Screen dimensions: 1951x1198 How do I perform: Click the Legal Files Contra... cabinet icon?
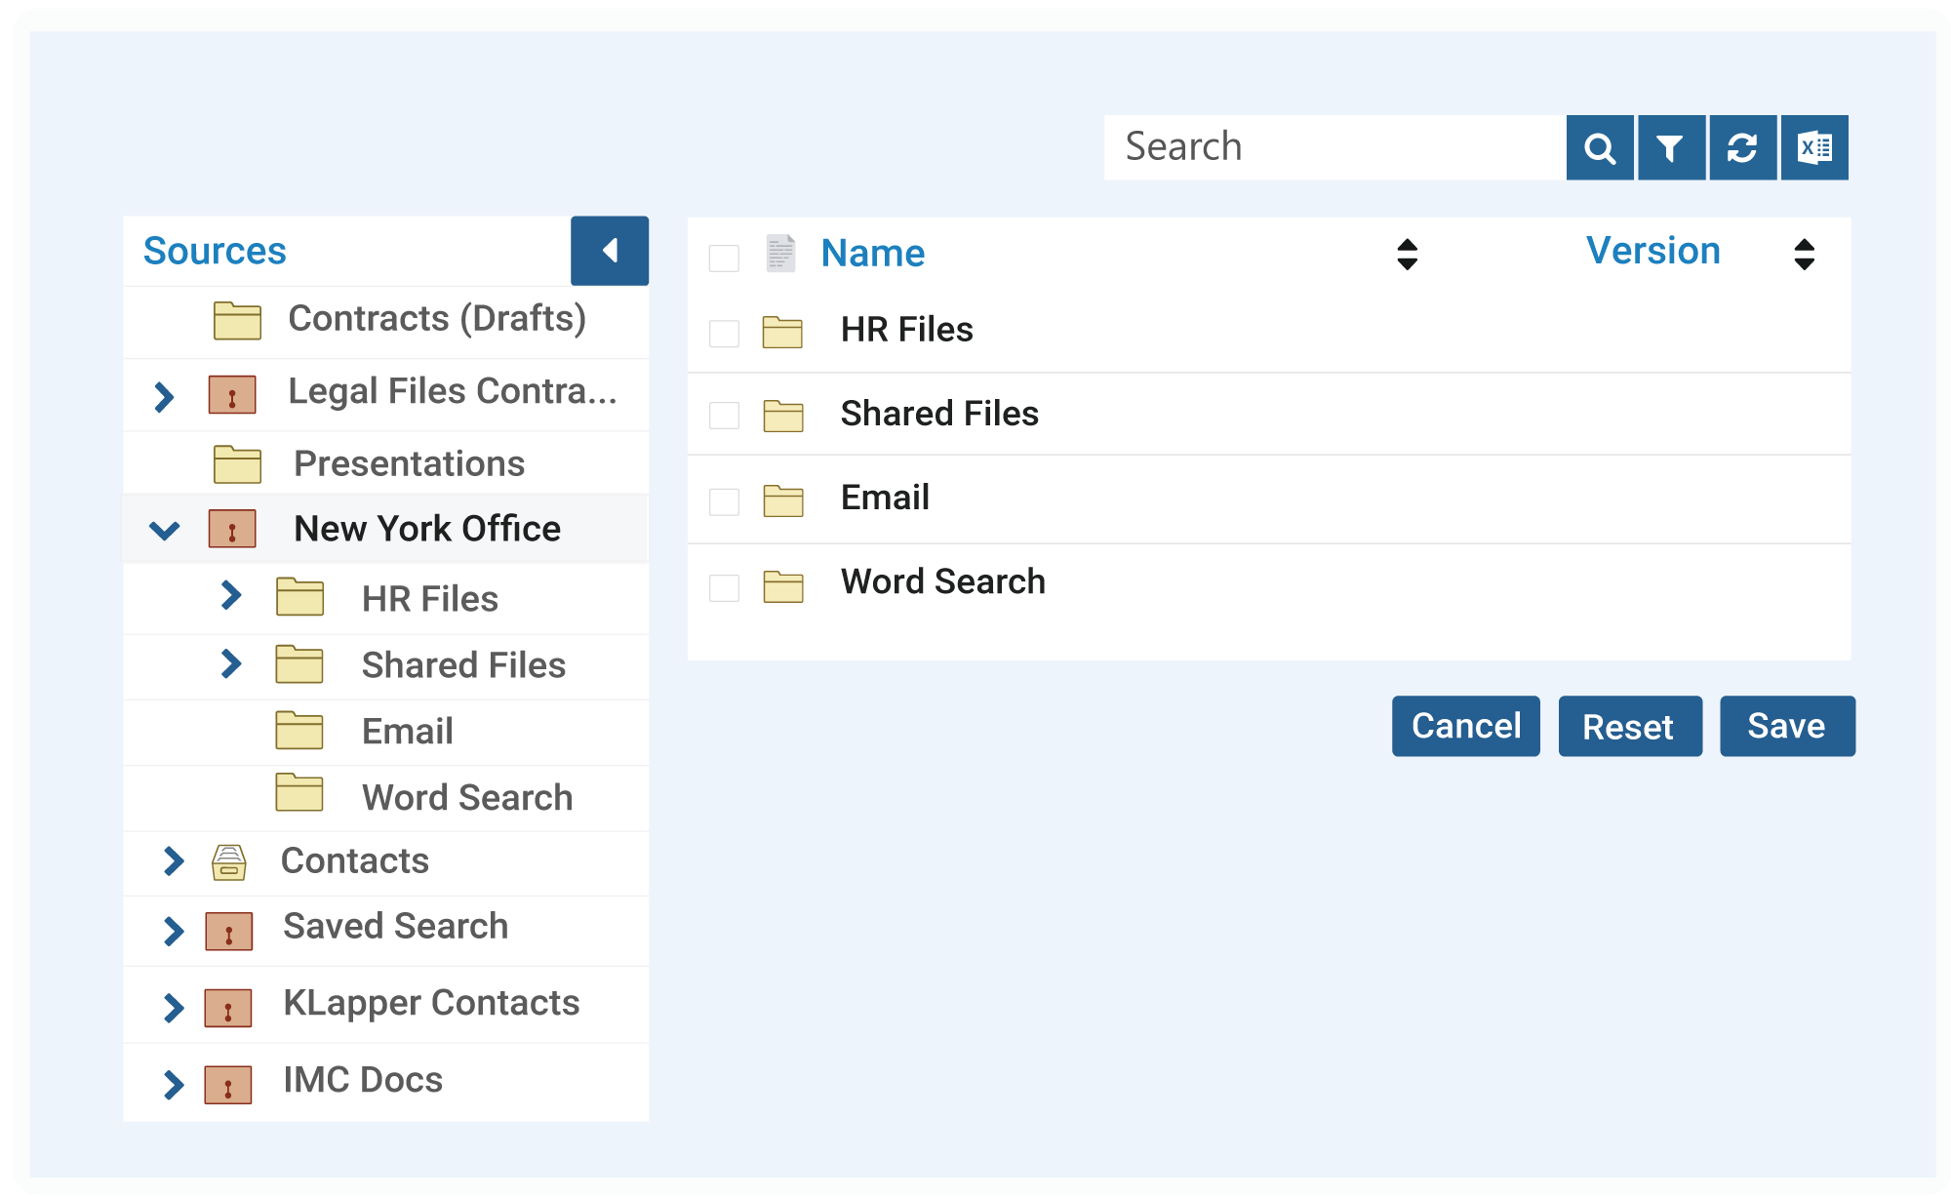pos(232,394)
